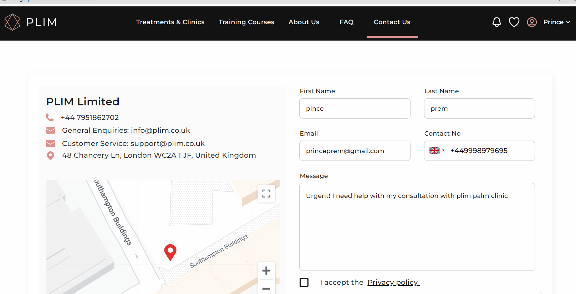Go to the Training Courses page
576x294 pixels.
tap(246, 22)
